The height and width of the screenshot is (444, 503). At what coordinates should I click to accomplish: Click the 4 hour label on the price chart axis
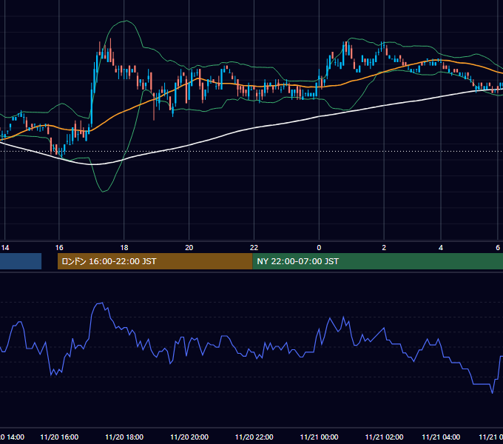(441, 248)
